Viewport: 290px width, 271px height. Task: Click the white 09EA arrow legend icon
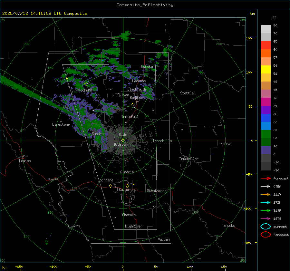coord(266,186)
